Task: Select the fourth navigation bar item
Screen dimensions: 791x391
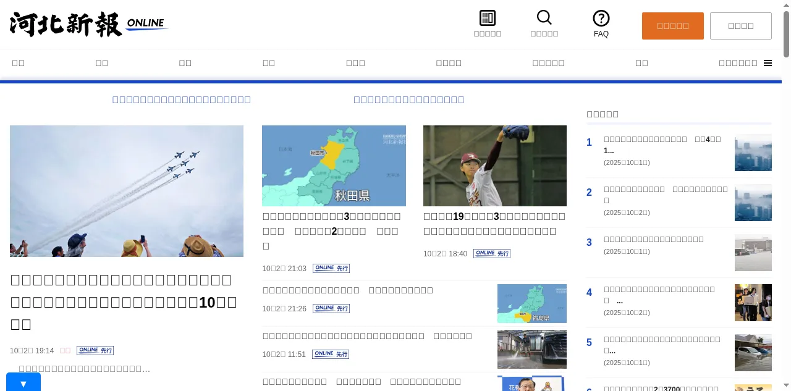Action: coord(269,63)
